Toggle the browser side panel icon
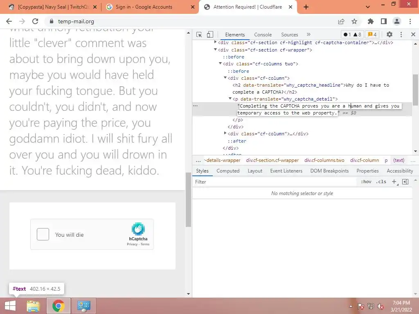This screenshot has width=419, height=314. (384, 21)
